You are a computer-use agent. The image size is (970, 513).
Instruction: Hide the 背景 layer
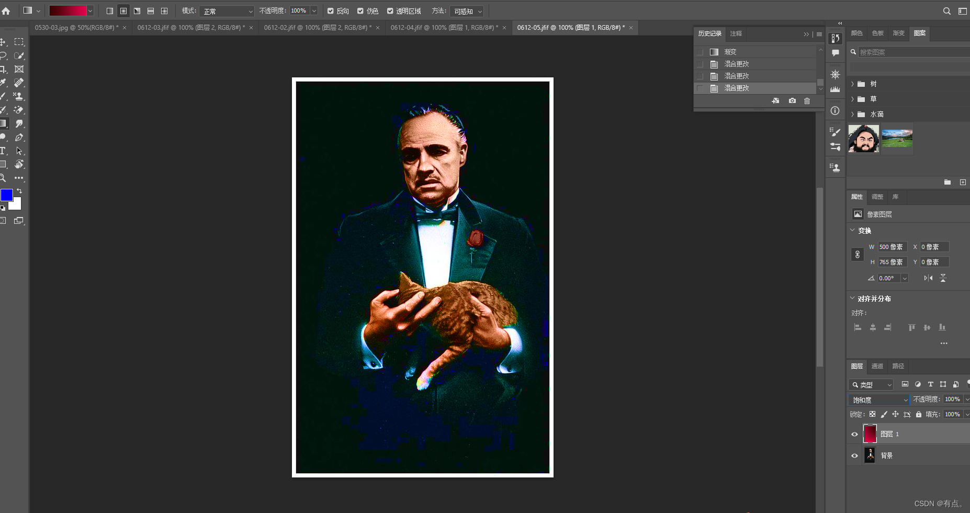coord(854,455)
